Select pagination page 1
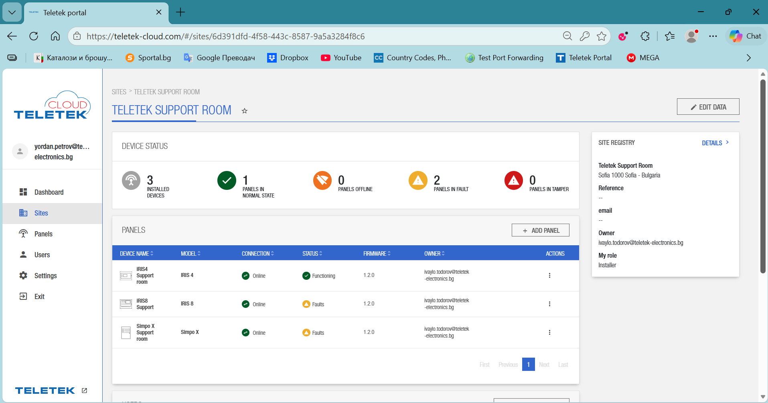 pyautogui.click(x=529, y=364)
